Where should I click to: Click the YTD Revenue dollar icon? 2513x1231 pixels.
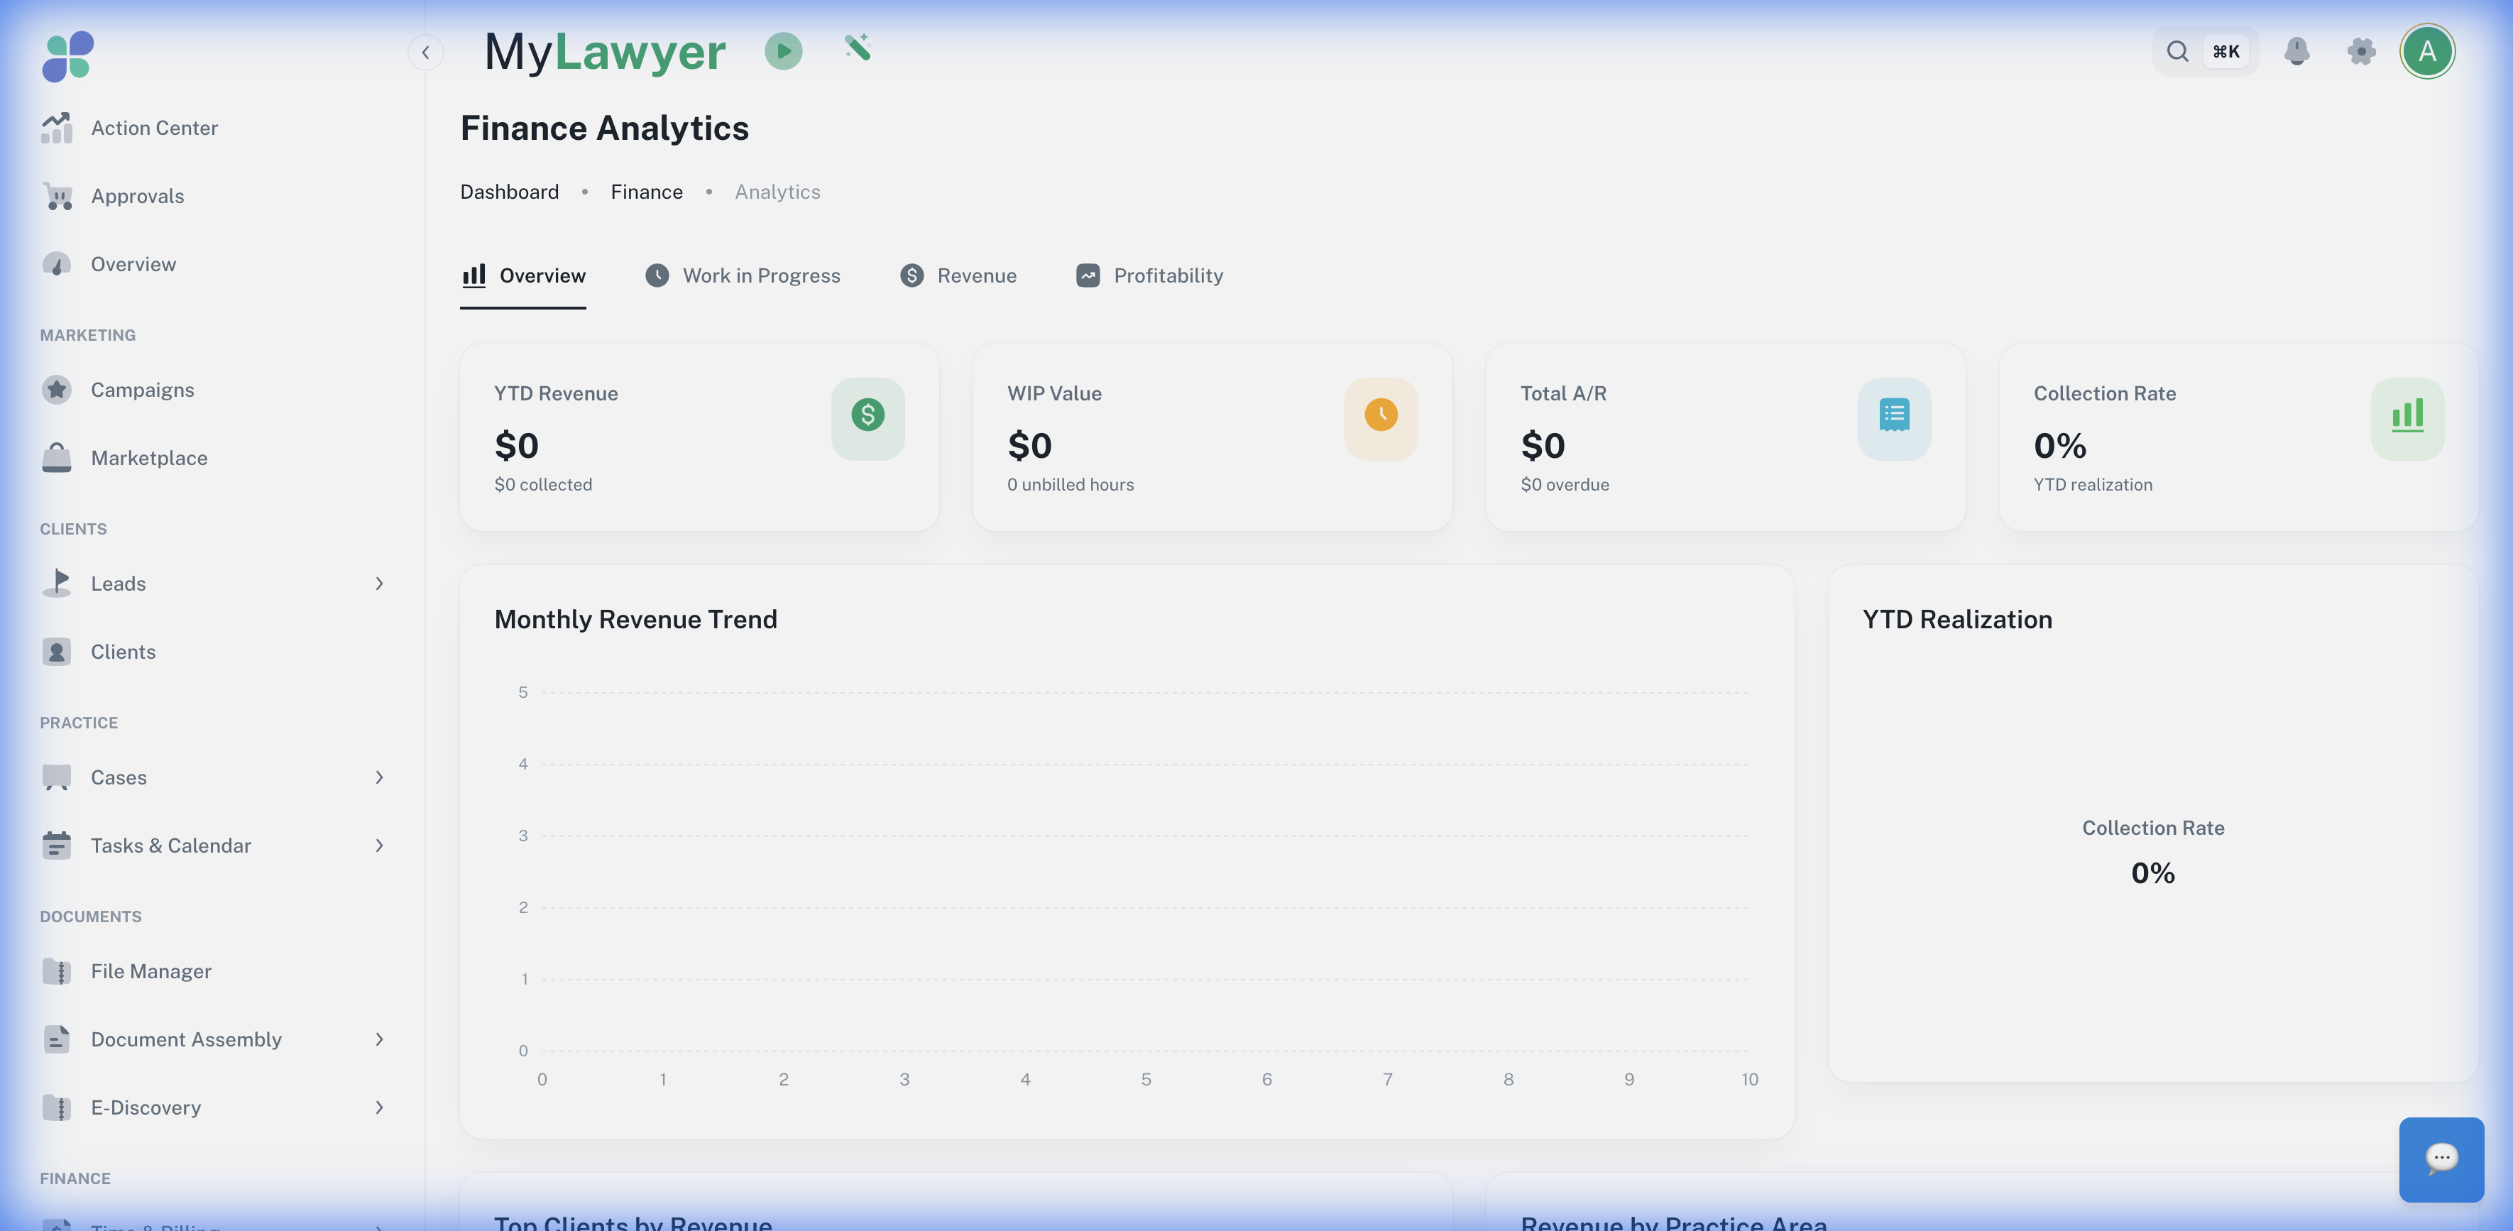(x=867, y=418)
